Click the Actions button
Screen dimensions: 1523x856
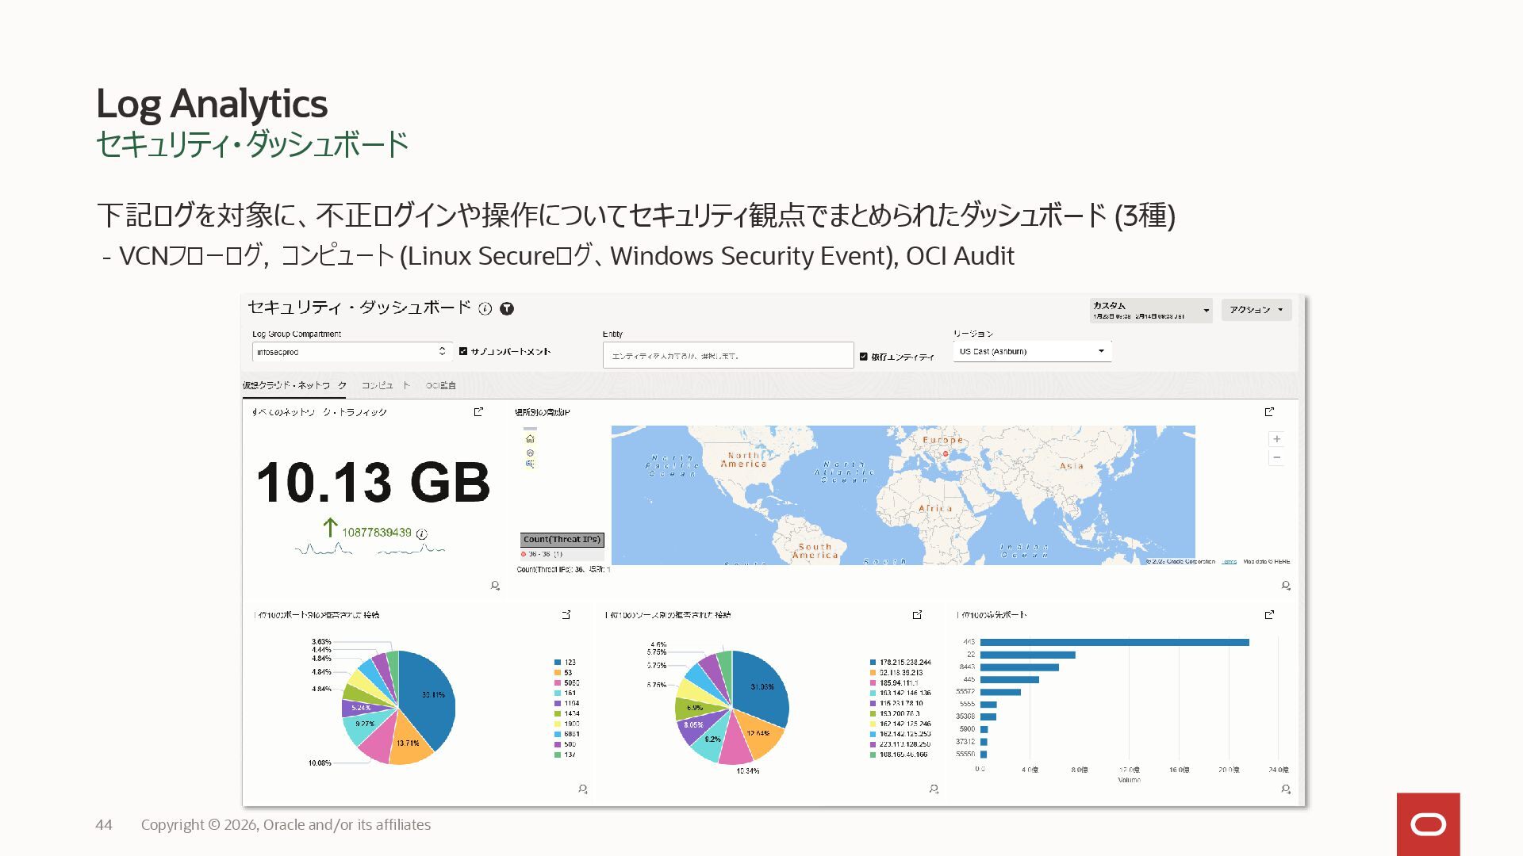pyautogui.click(x=1256, y=310)
